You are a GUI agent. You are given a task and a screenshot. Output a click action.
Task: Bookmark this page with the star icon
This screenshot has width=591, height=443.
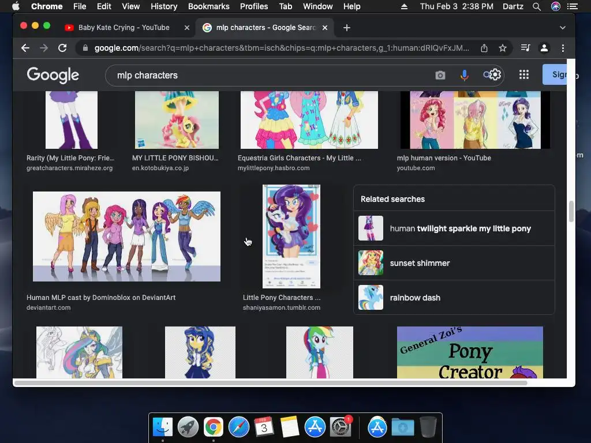click(503, 48)
